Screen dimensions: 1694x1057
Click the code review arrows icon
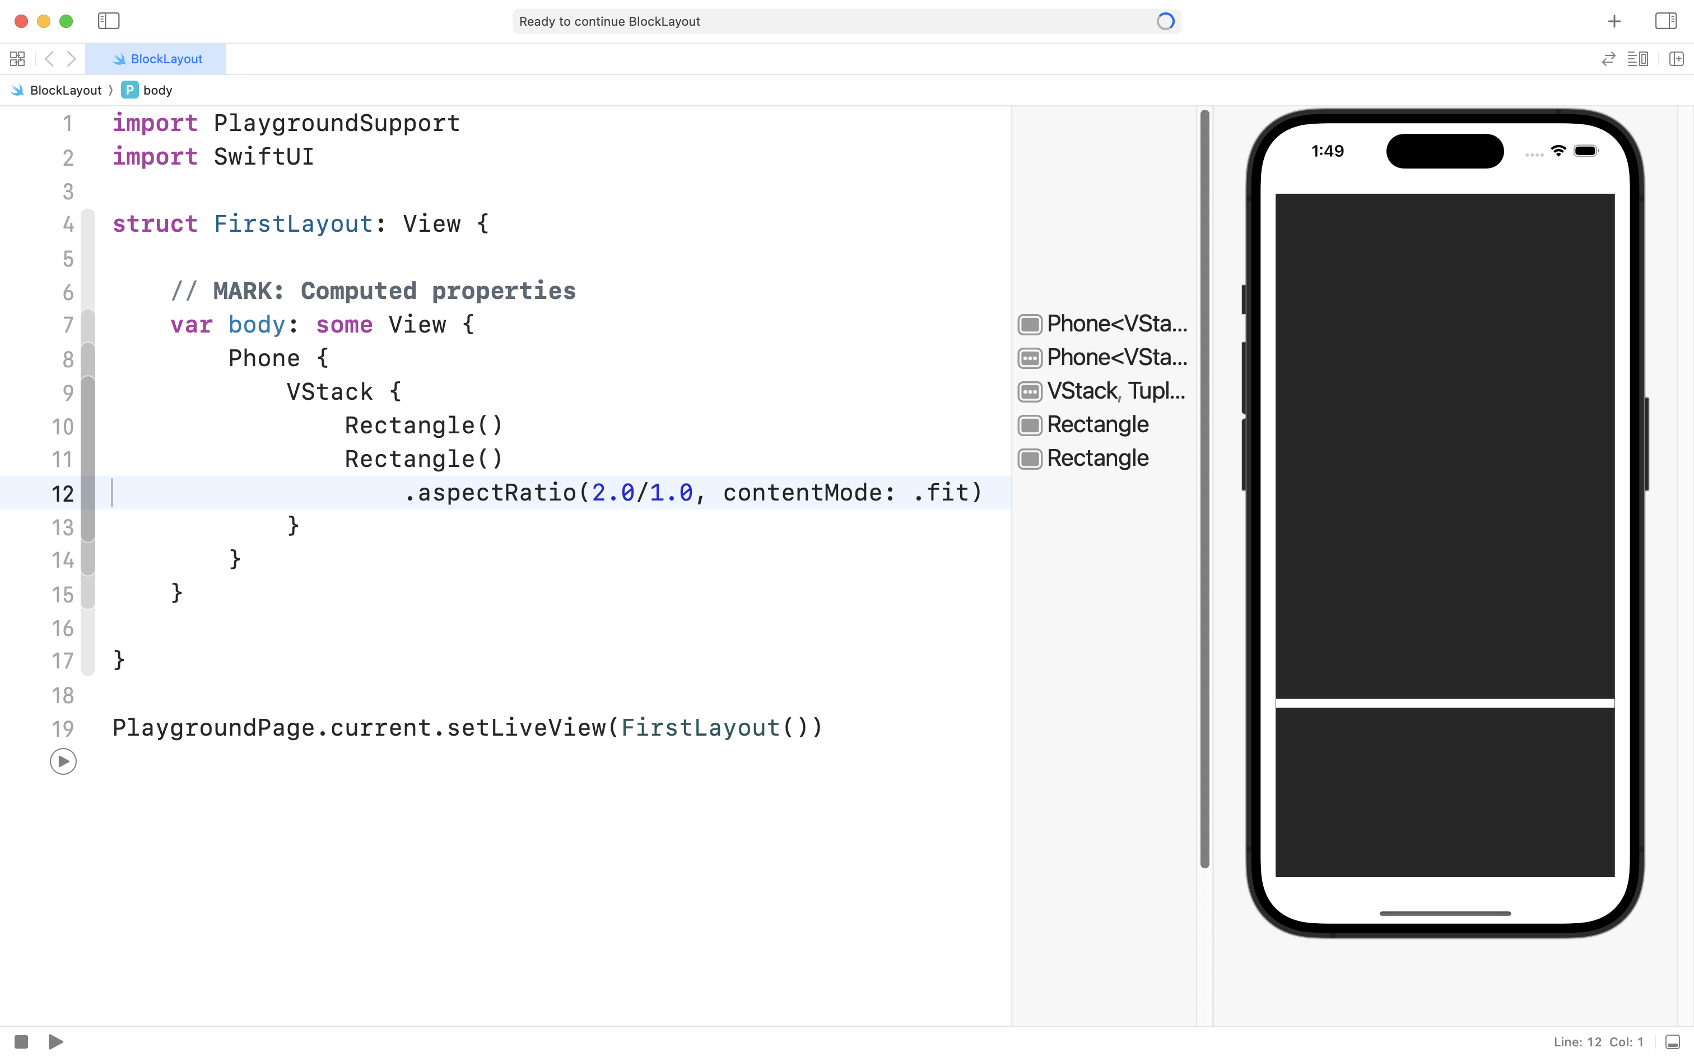point(1608,59)
